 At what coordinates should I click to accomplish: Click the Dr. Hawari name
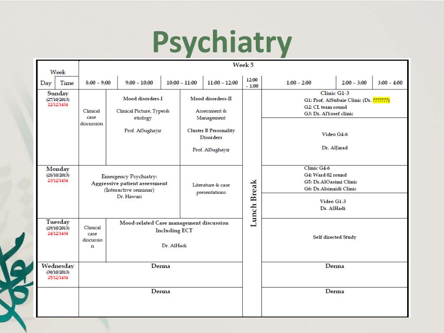pos(129,196)
